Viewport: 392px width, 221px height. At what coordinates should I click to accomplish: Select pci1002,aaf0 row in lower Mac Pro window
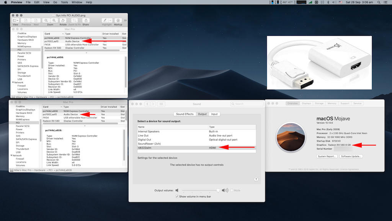coord(84,114)
